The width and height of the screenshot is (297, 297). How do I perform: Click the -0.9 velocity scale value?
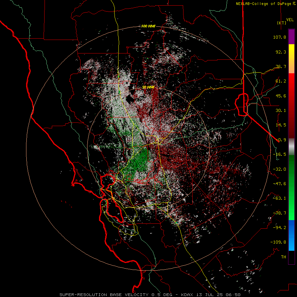point(281,140)
